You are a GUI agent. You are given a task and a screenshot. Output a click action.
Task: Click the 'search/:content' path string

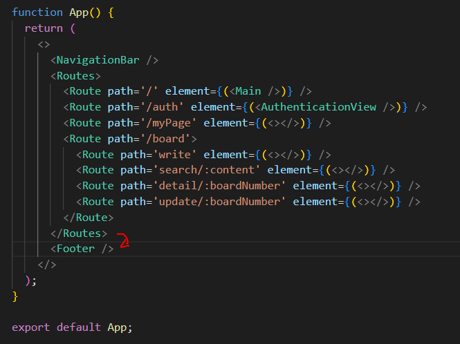[207, 170]
